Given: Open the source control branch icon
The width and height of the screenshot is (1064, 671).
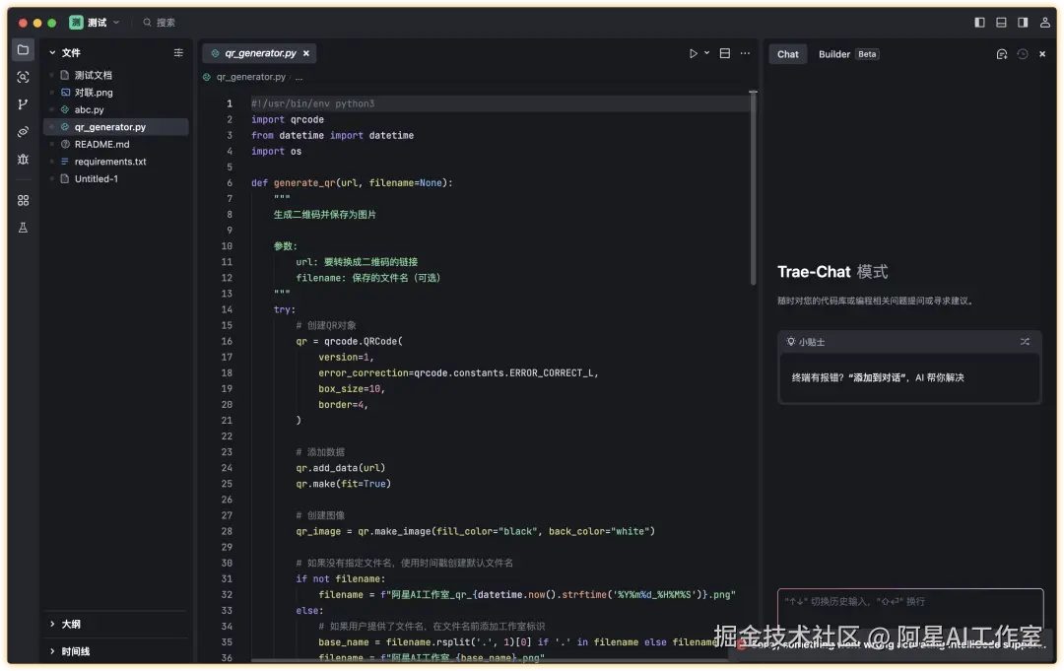Looking at the screenshot, I should [x=23, y=104].
